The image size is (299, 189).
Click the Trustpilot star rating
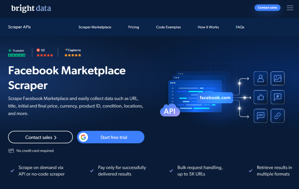coord(17,55)
